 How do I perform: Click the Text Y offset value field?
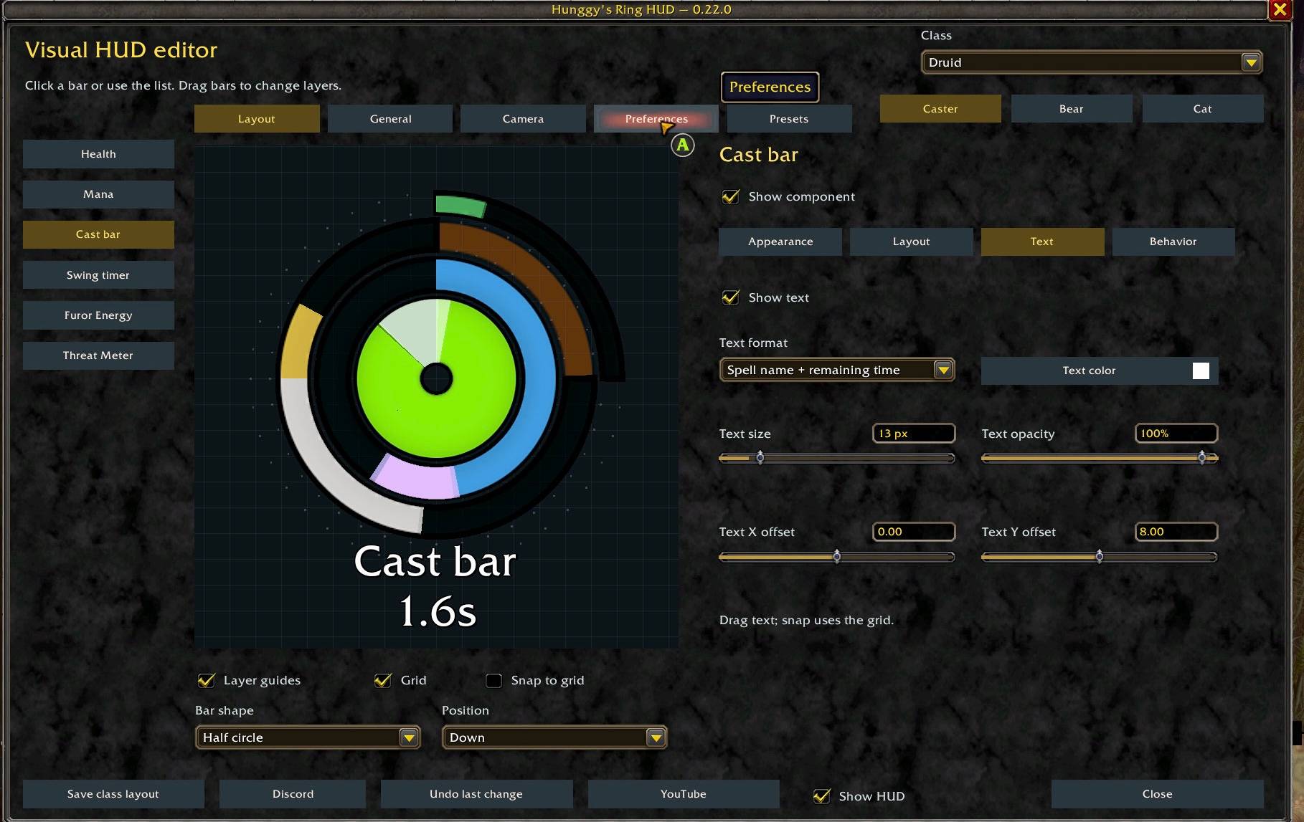1176,532
